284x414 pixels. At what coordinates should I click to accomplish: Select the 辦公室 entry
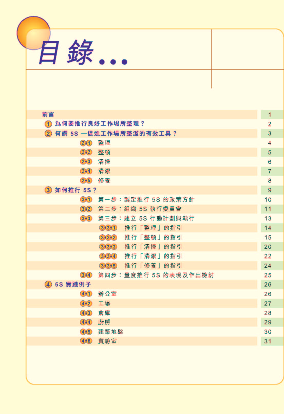[x=107, y=294]
